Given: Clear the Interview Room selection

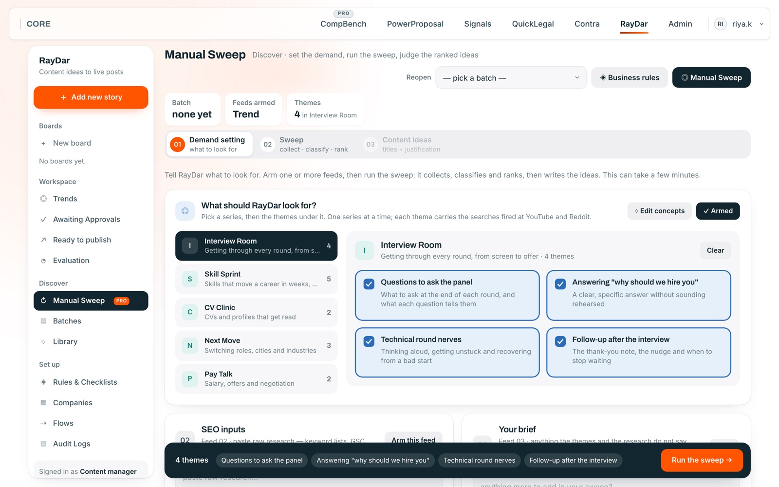Looking at the screenshot, I should (x=715, y=250).
